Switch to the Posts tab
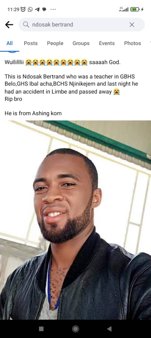 coord(31,43)
